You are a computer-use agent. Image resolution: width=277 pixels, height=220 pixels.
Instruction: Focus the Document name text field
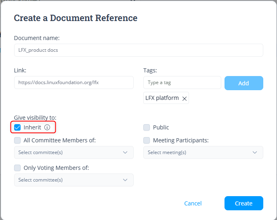click(x=138, y=50)
